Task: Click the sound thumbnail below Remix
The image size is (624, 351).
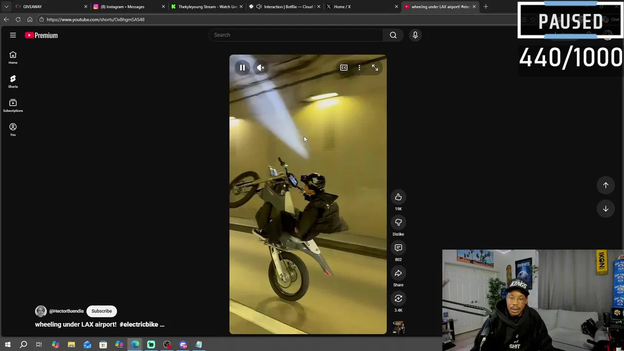Action: 398,328
